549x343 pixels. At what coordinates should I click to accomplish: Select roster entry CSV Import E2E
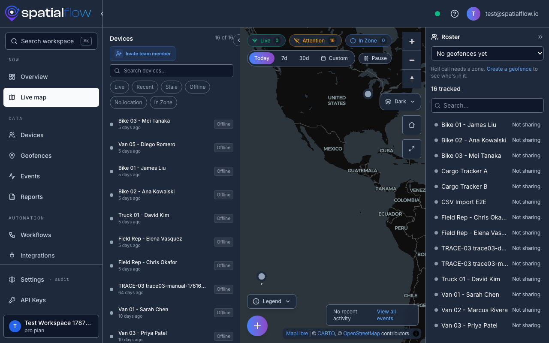click(487, 202)
